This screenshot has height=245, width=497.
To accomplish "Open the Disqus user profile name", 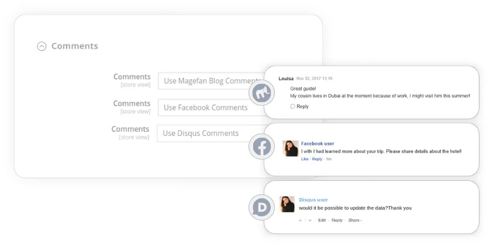I will (313, 200).
